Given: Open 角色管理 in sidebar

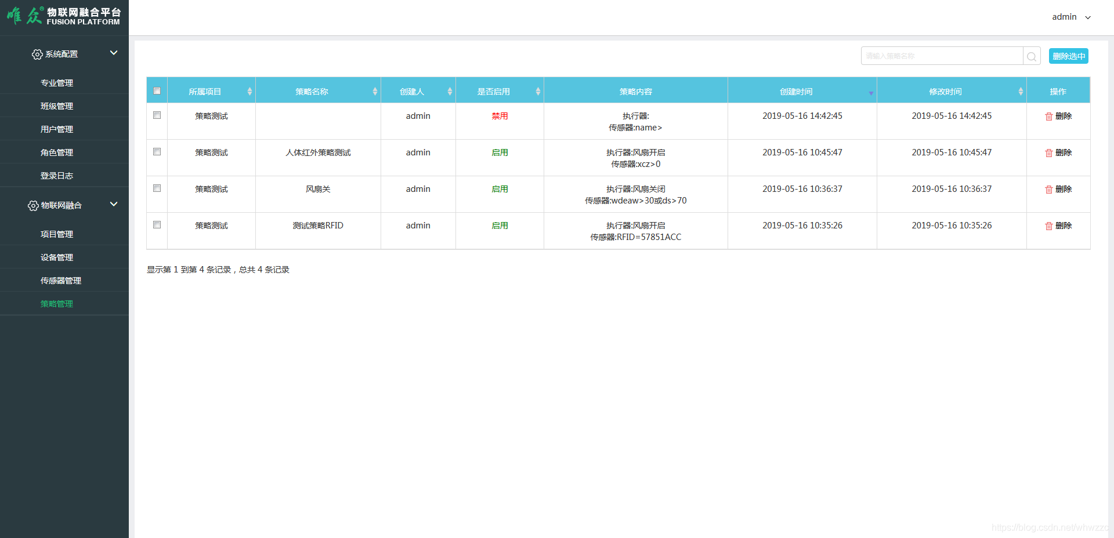Looking at the screenshot, I should coord(57,152).
